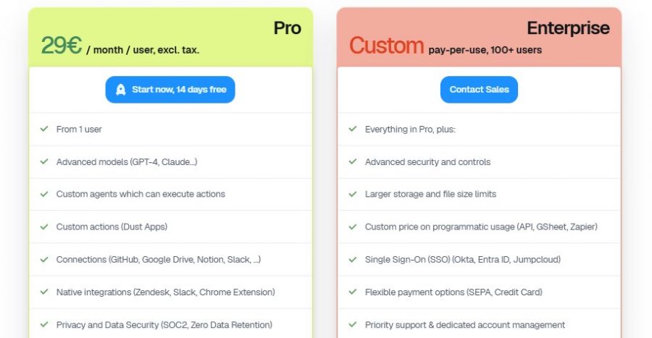The image size is (652, 338).
Task: Click Privacy and Data Security feature row
Action: tap(164, 325)
